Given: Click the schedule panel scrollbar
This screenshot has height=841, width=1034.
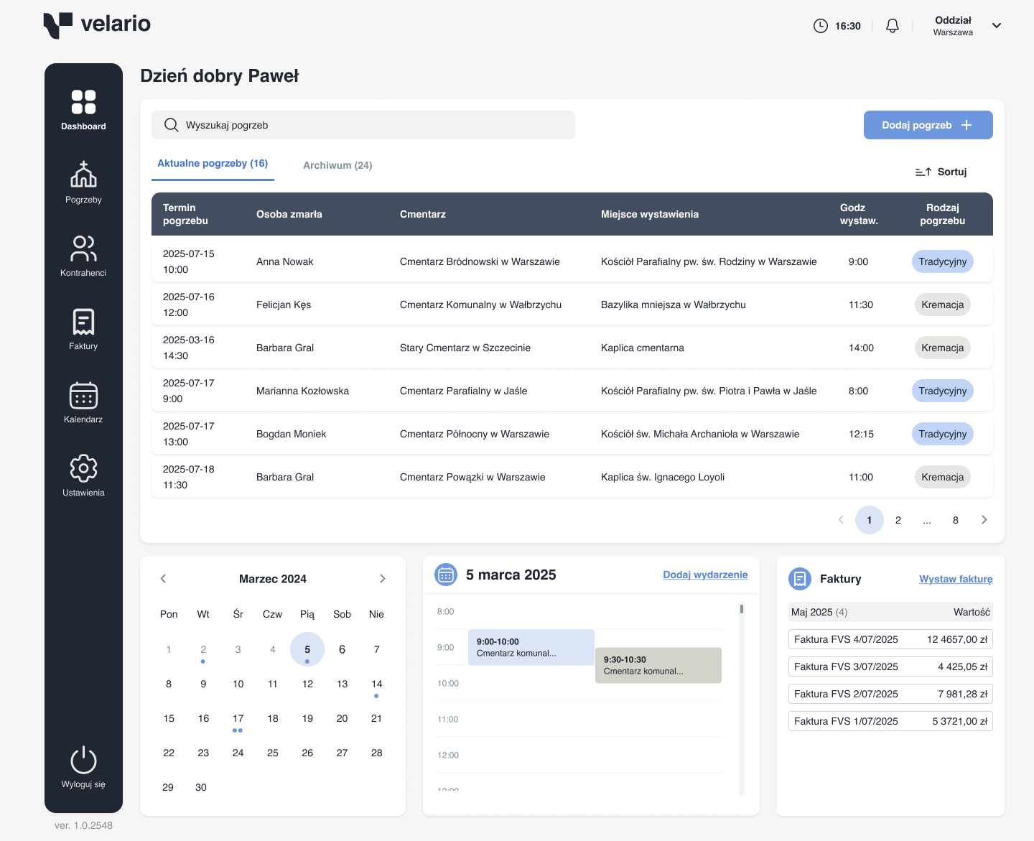Looking at the screenshot, I should click(x=742, y=609).
